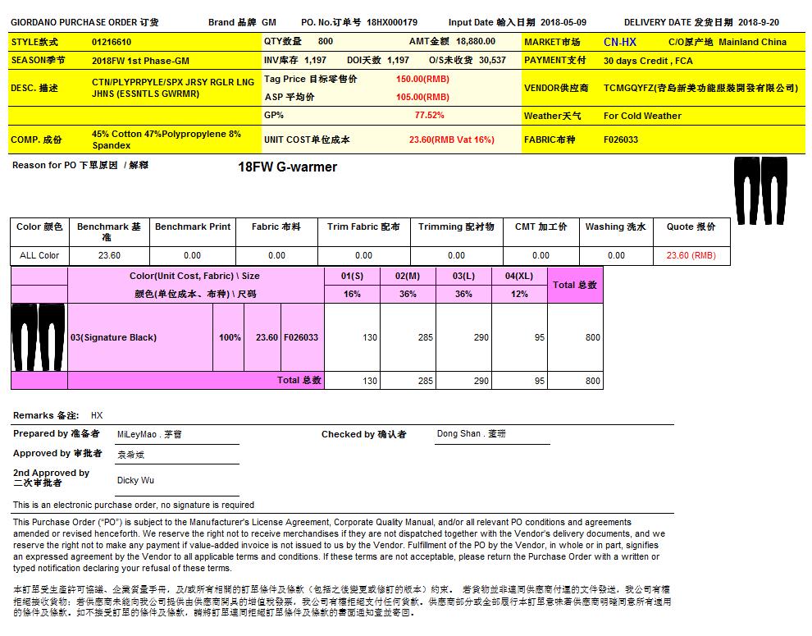Screen dimensions: 812x636
Task: Select the second approver name Dicky Wu
Action: [135, 480]
